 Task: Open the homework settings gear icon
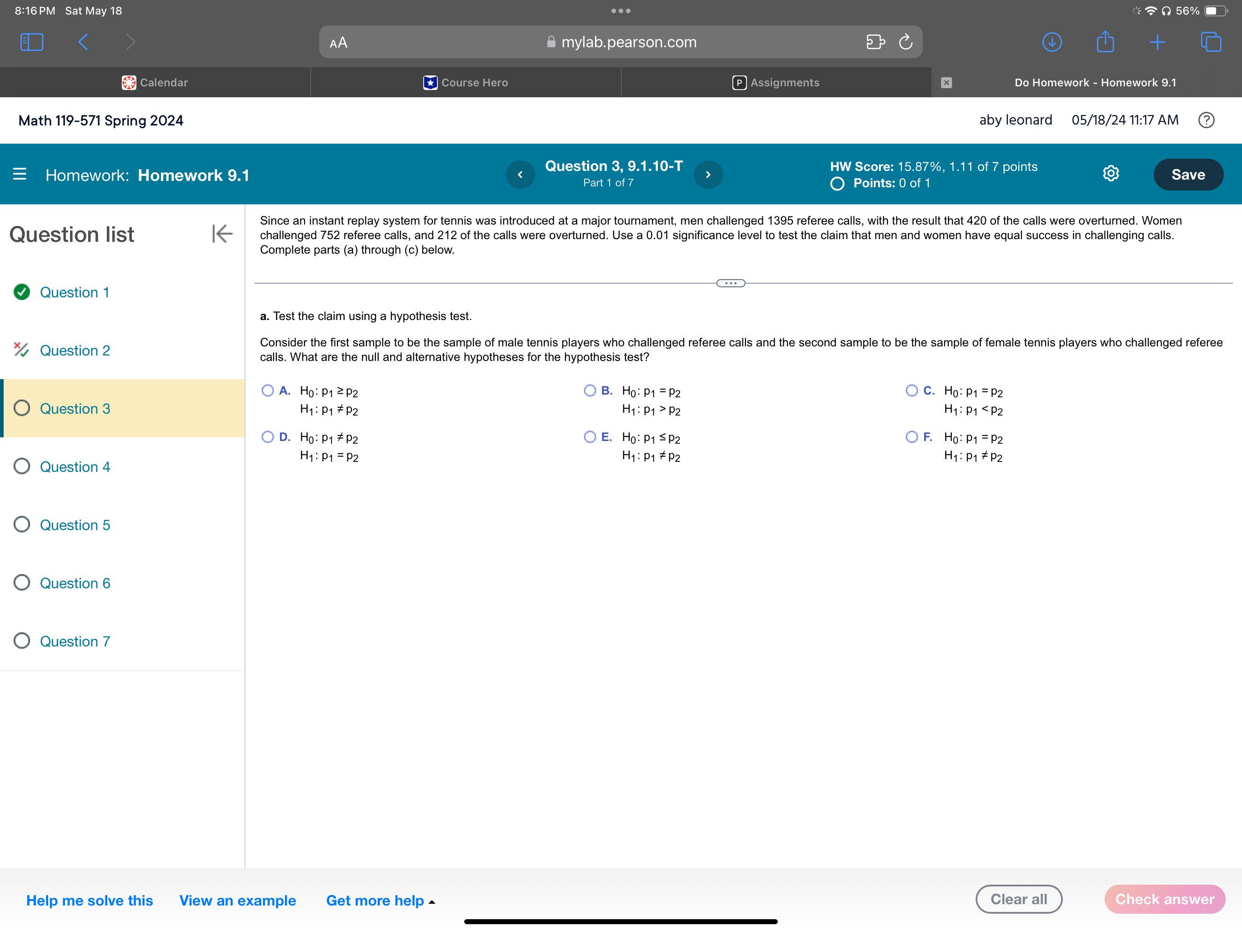(x=1111, y=174)
